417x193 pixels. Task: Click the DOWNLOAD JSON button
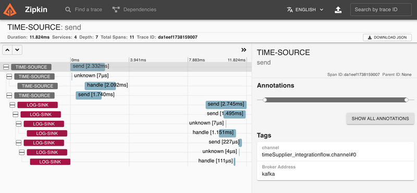[387, 37]
